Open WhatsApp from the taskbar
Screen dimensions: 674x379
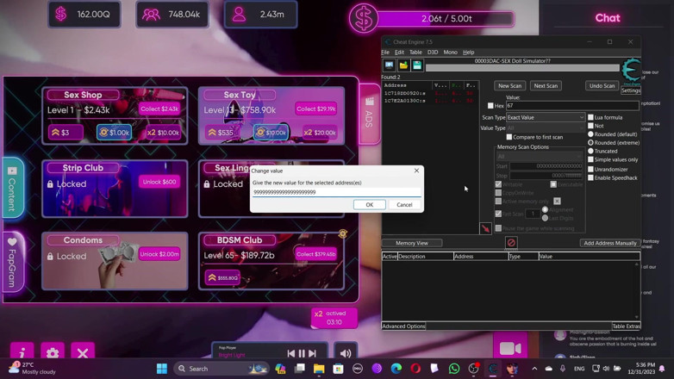(454, 369)
